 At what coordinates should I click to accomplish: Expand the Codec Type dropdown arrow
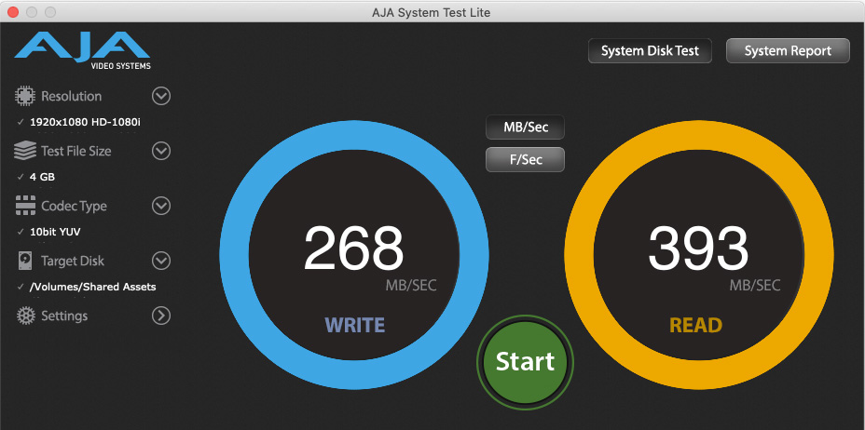pos(161,206)
